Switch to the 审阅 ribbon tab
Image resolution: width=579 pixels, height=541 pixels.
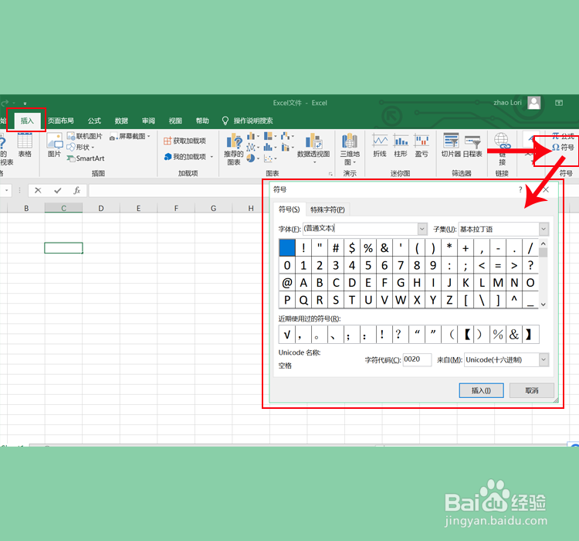click(148, 121)
